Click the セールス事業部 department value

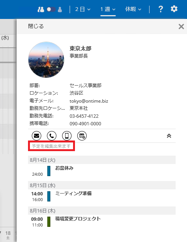tap(86, 86)
